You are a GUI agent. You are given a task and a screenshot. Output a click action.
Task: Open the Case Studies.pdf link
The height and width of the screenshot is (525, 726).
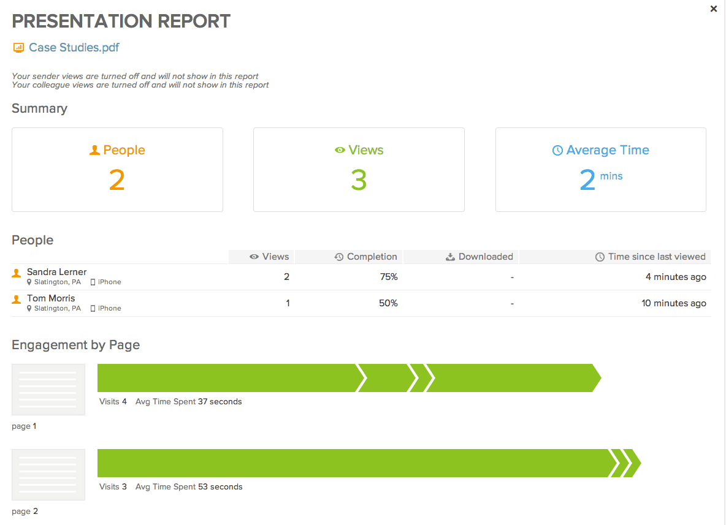(x=72, y=47)
